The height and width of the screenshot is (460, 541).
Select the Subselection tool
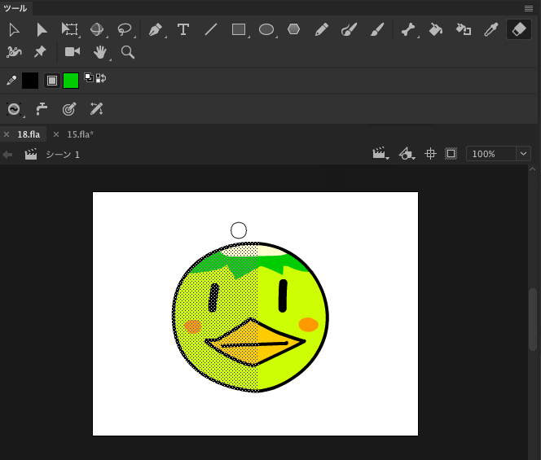[x=42, y=30]
